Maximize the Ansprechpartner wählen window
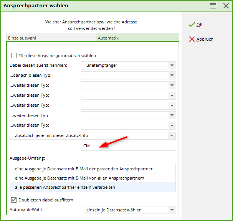The height and width of the screenshot is (221, 233). pos(213,6)
